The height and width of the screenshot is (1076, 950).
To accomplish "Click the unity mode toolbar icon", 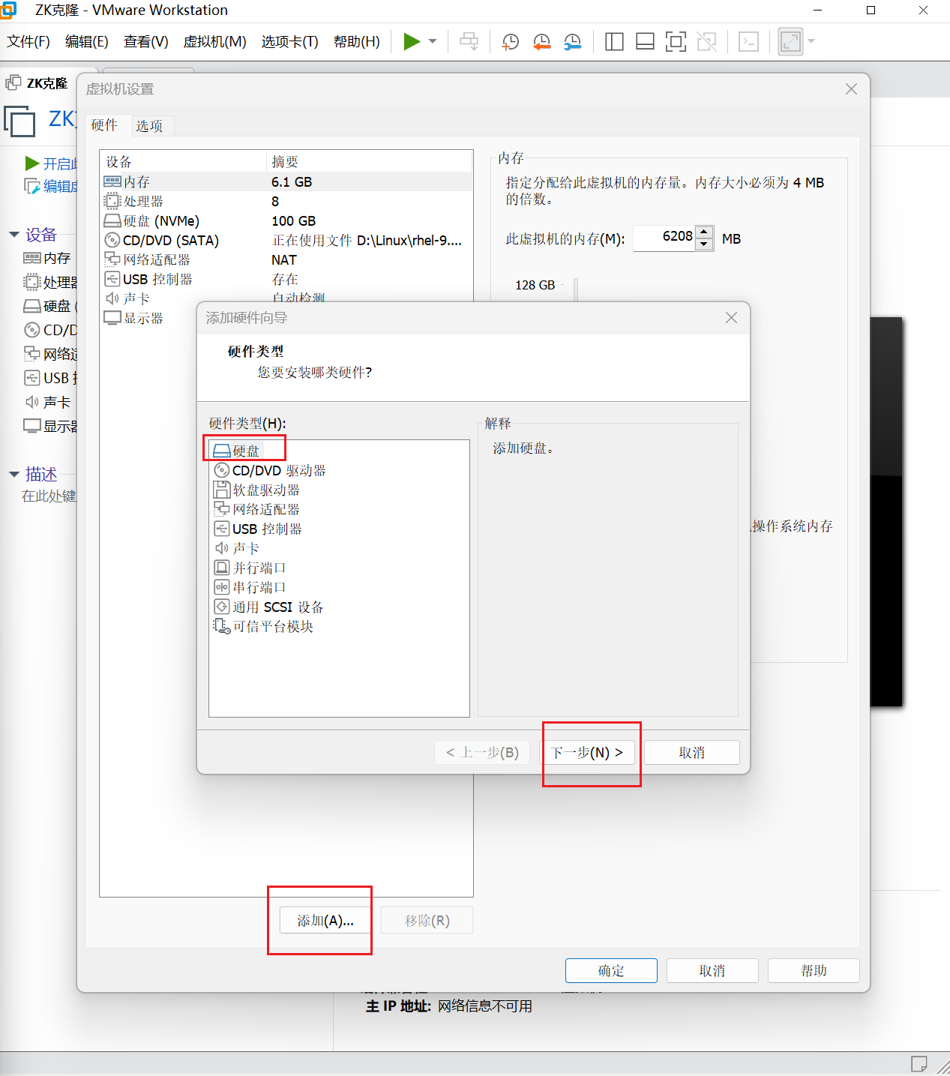I will tap(707, 41).
